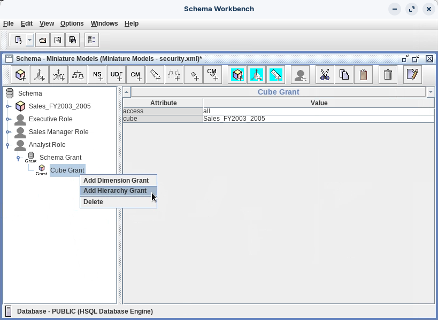
Task: Click the Paste clipboard icon
Action: pos(363,75)
